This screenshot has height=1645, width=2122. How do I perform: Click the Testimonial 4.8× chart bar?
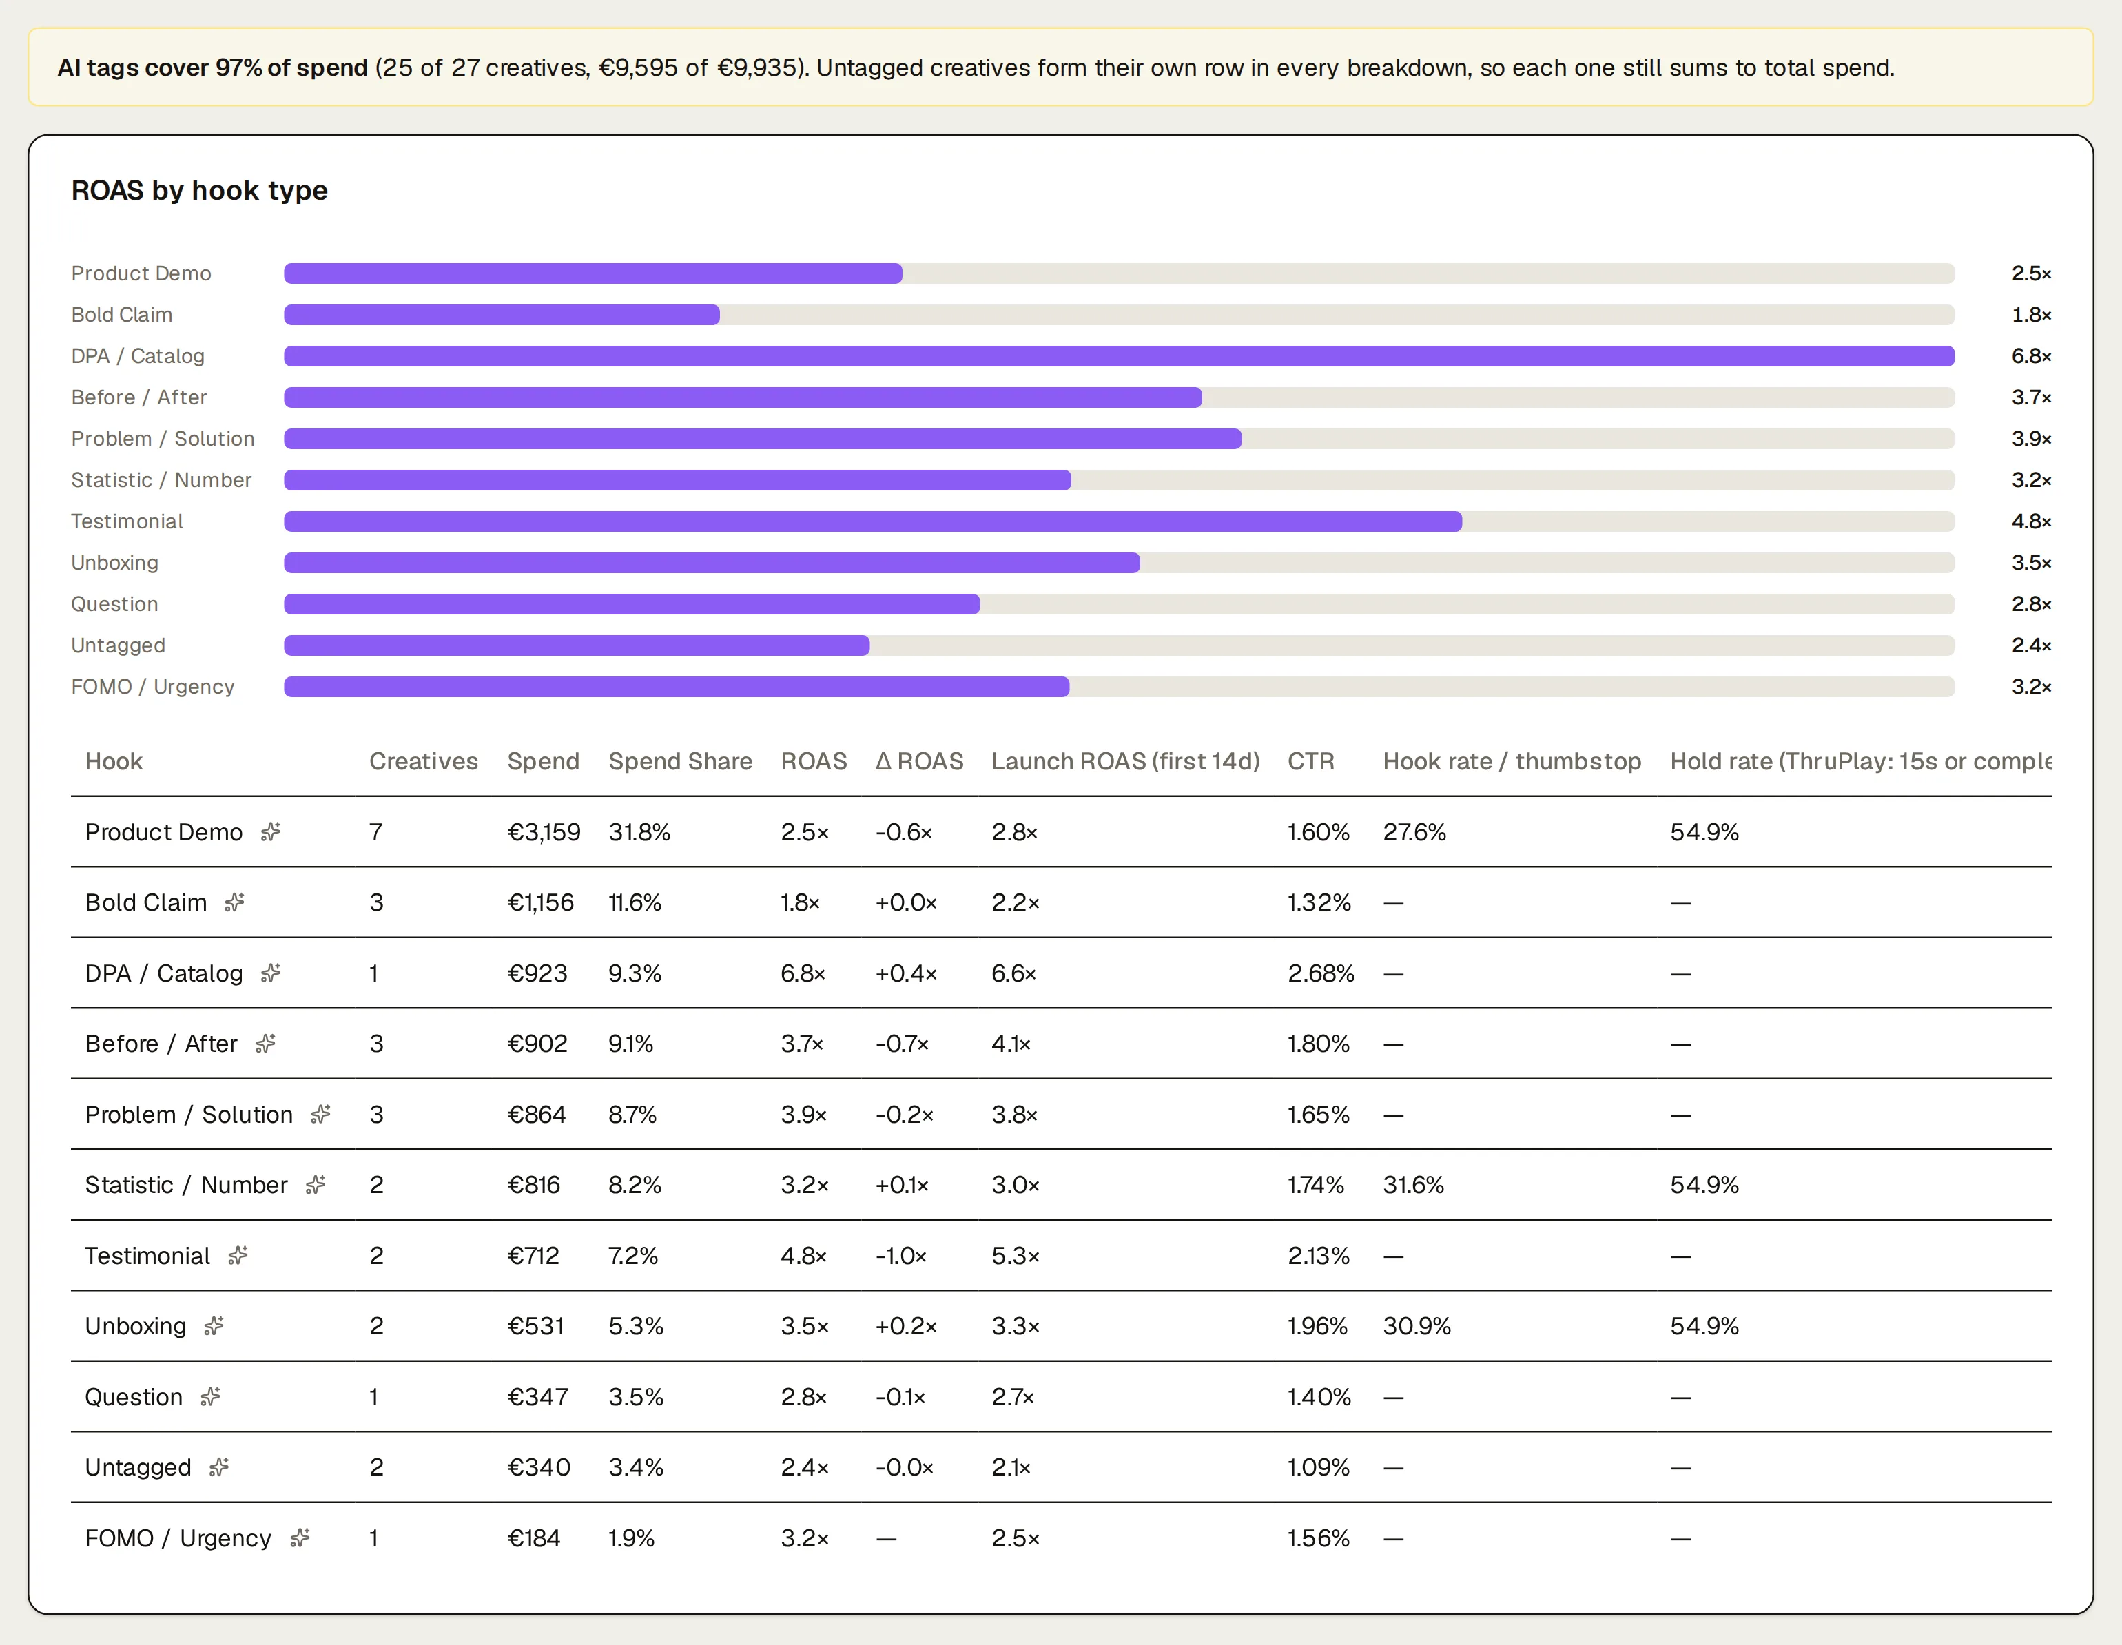click(872, 521)
